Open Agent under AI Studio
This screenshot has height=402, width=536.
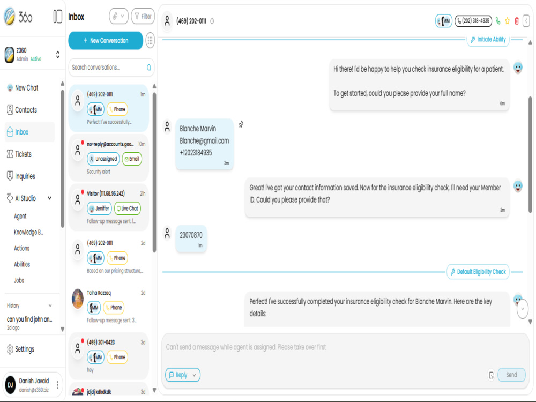click(x=20, y=216)
